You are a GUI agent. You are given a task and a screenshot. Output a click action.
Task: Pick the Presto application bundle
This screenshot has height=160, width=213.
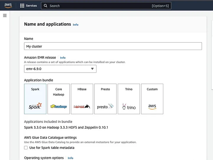click(x=105, y=99)
